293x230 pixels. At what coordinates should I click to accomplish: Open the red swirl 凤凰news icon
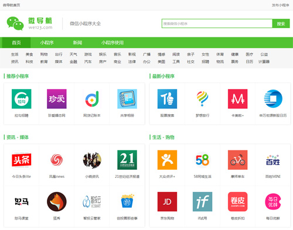57,160
